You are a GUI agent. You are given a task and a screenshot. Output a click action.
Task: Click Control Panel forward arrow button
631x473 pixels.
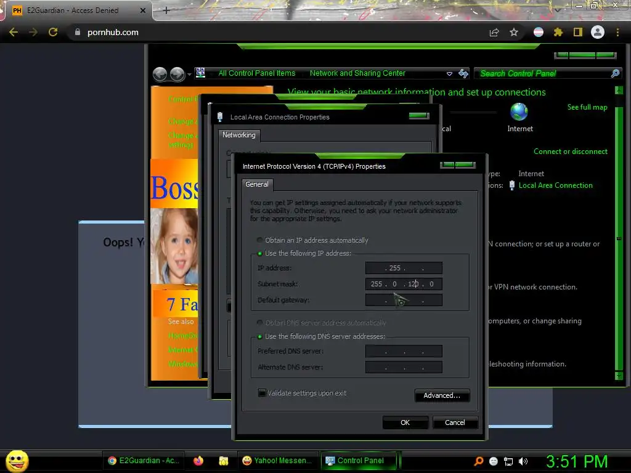coord(177,74)
